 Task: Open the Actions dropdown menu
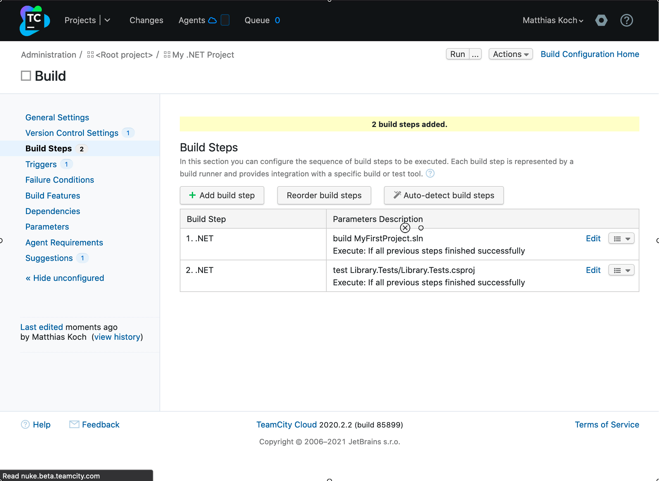(x=510, y=54)
